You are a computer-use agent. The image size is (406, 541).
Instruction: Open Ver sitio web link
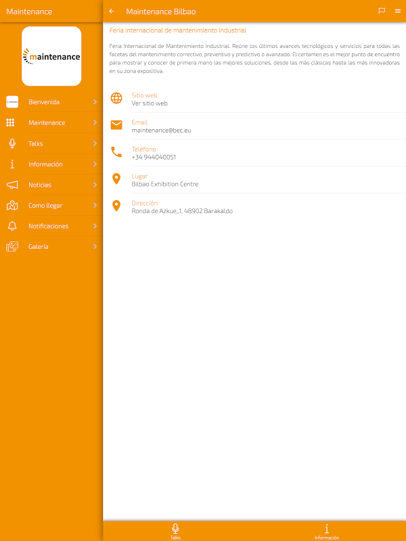(x=150, y=103)
